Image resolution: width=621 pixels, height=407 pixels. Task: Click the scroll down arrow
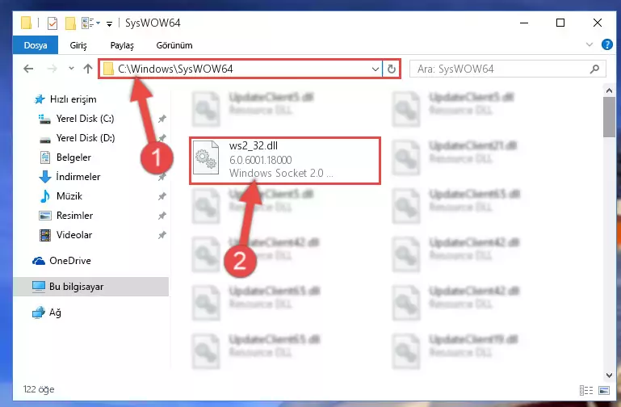tap(609, 375)
